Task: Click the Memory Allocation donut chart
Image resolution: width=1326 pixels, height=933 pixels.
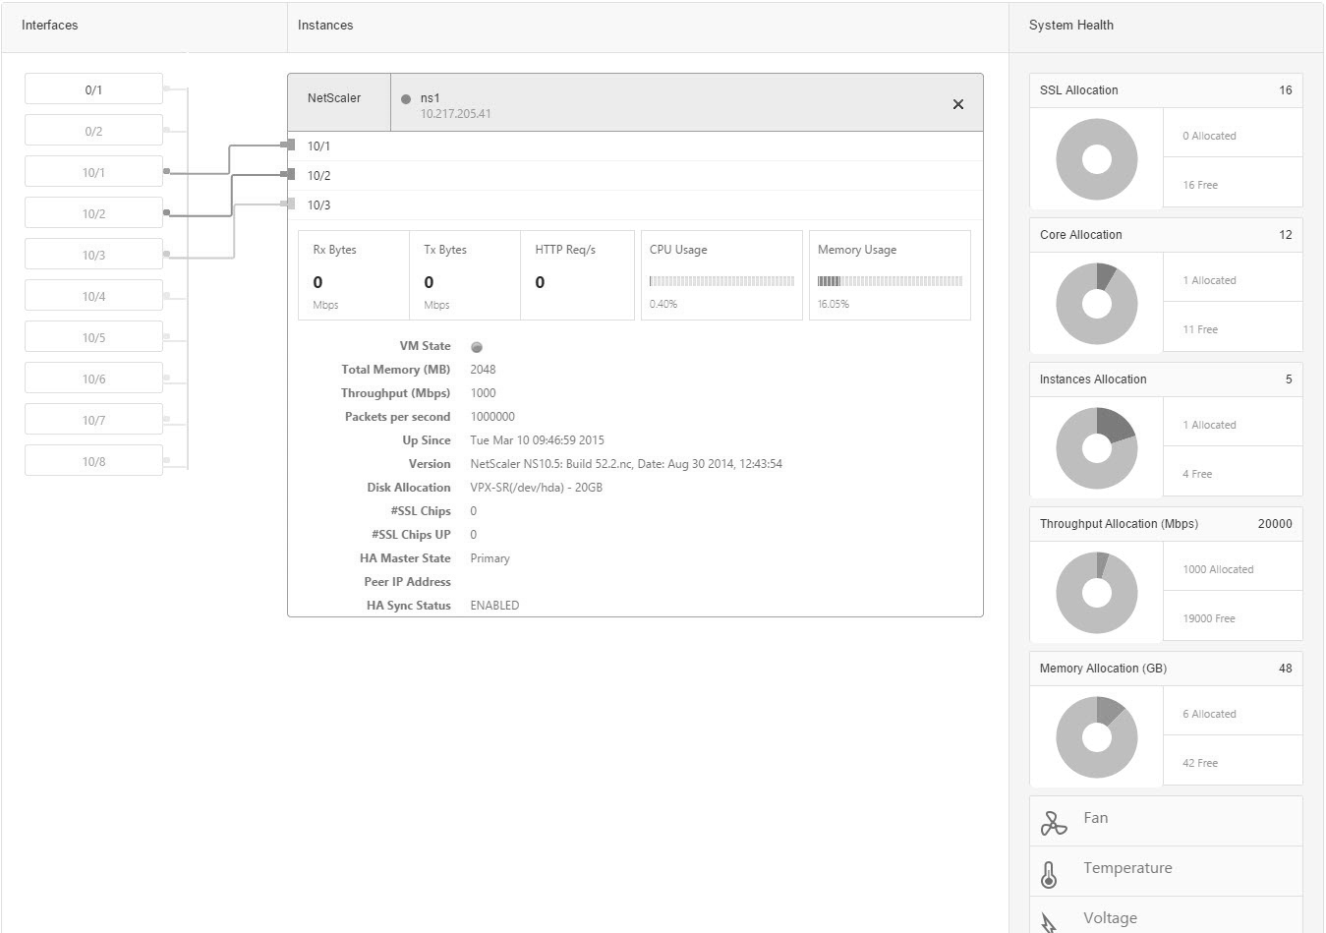Action: 1097,737
